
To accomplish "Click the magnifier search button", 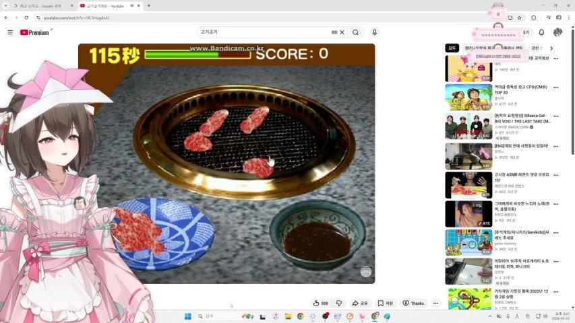I will coord(355,32).
